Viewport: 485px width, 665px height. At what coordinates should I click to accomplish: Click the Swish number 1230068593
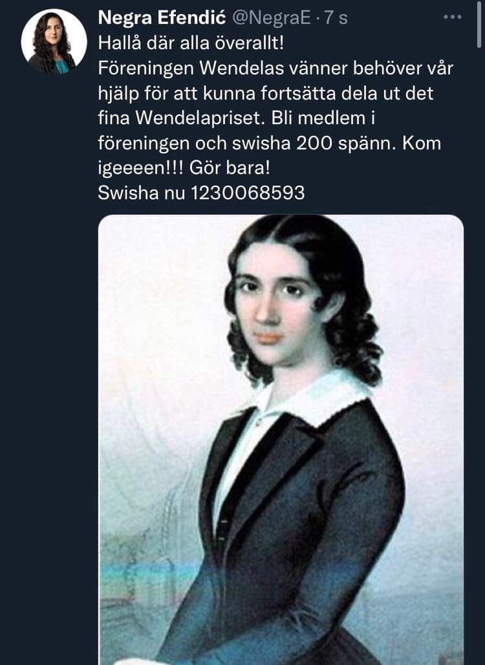[x=248, y=193]
